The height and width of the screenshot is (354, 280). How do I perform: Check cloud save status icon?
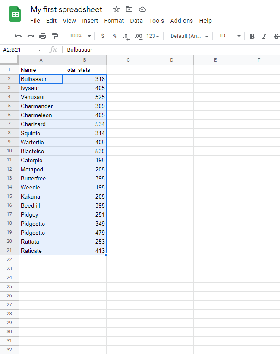click(x=142, y=9)
